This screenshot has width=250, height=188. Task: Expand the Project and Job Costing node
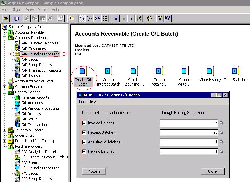tap(5, 141)
